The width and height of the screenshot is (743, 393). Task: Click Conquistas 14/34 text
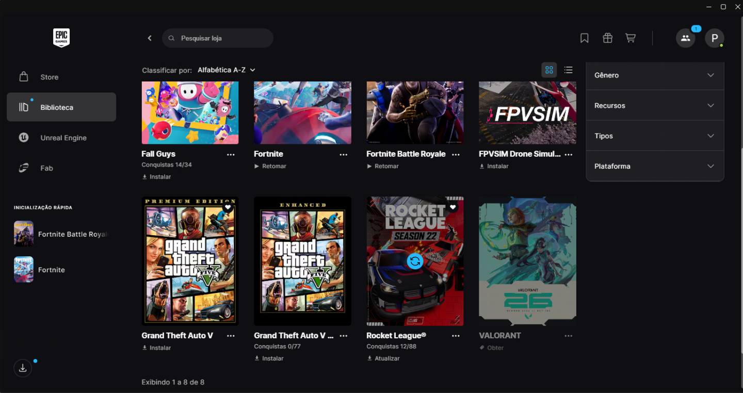pos(167,165)
